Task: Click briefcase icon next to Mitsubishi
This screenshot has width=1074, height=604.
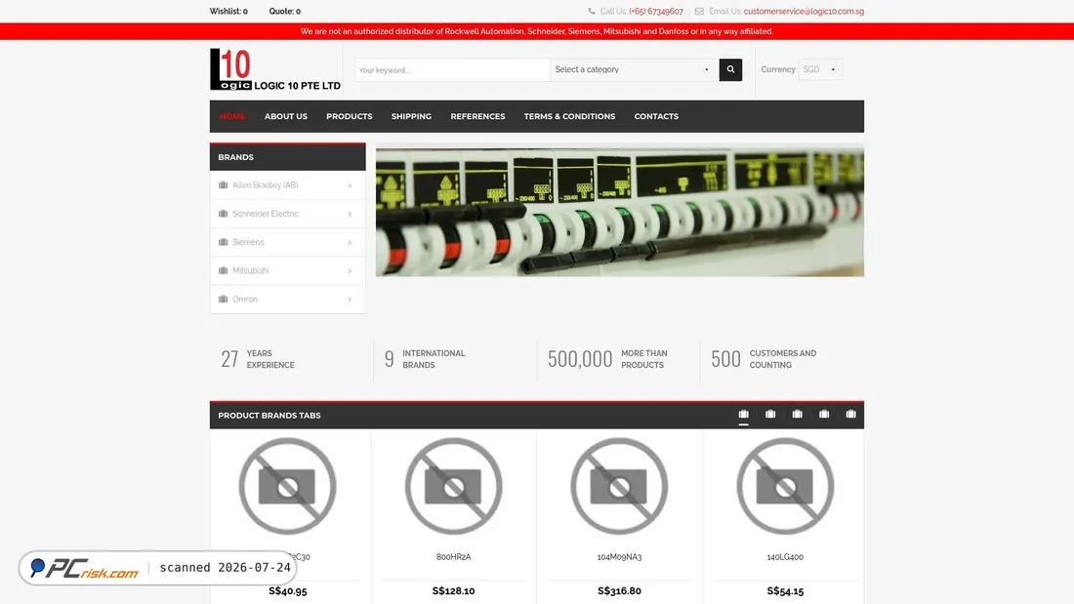Action: 223,270
